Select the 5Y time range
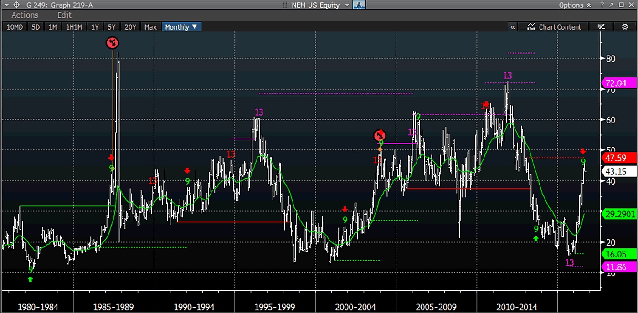This screenshot has width=638, height=313. pos(111,27)
